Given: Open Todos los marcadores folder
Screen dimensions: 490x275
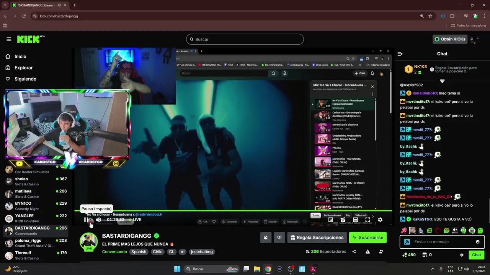Looking at the screenshot, I should (x=469, y=26).
